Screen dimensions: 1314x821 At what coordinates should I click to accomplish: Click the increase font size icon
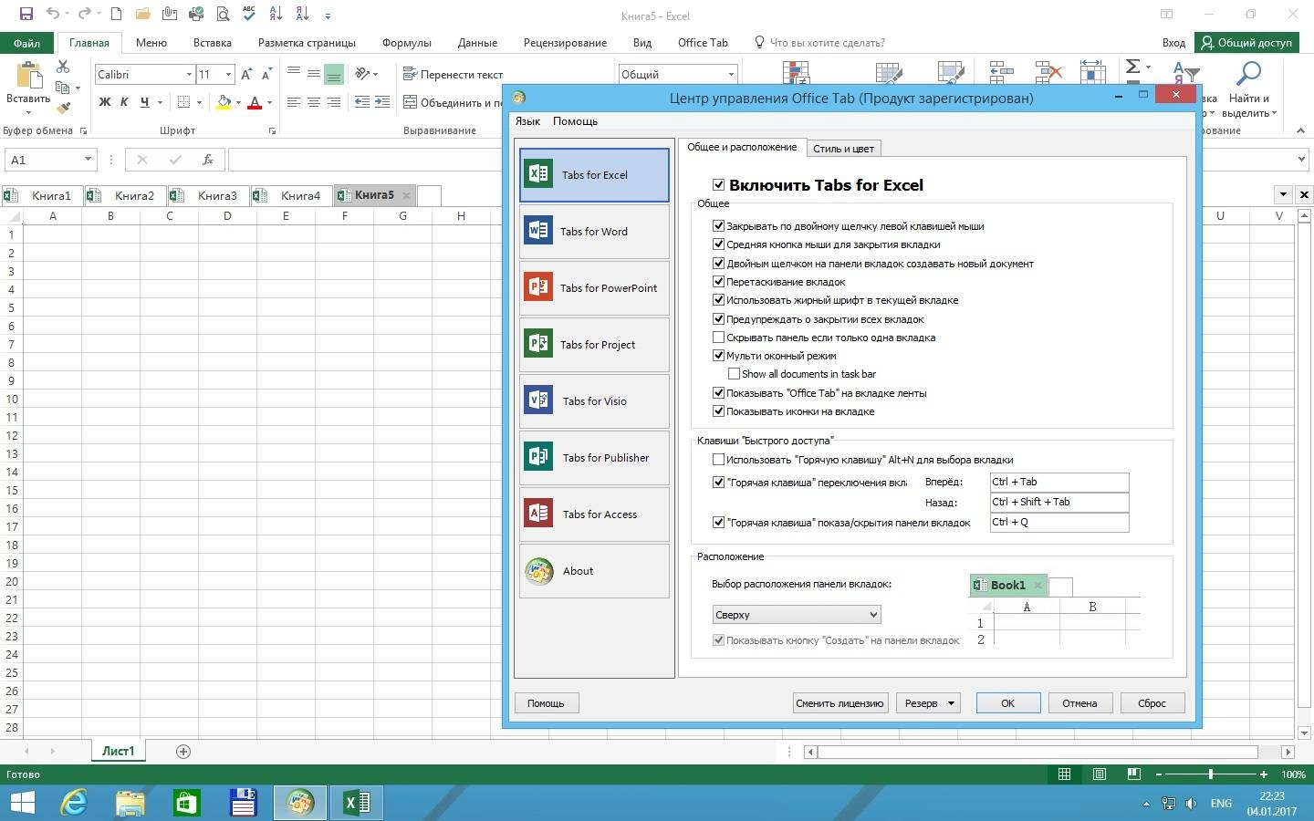tap(246, 75)
